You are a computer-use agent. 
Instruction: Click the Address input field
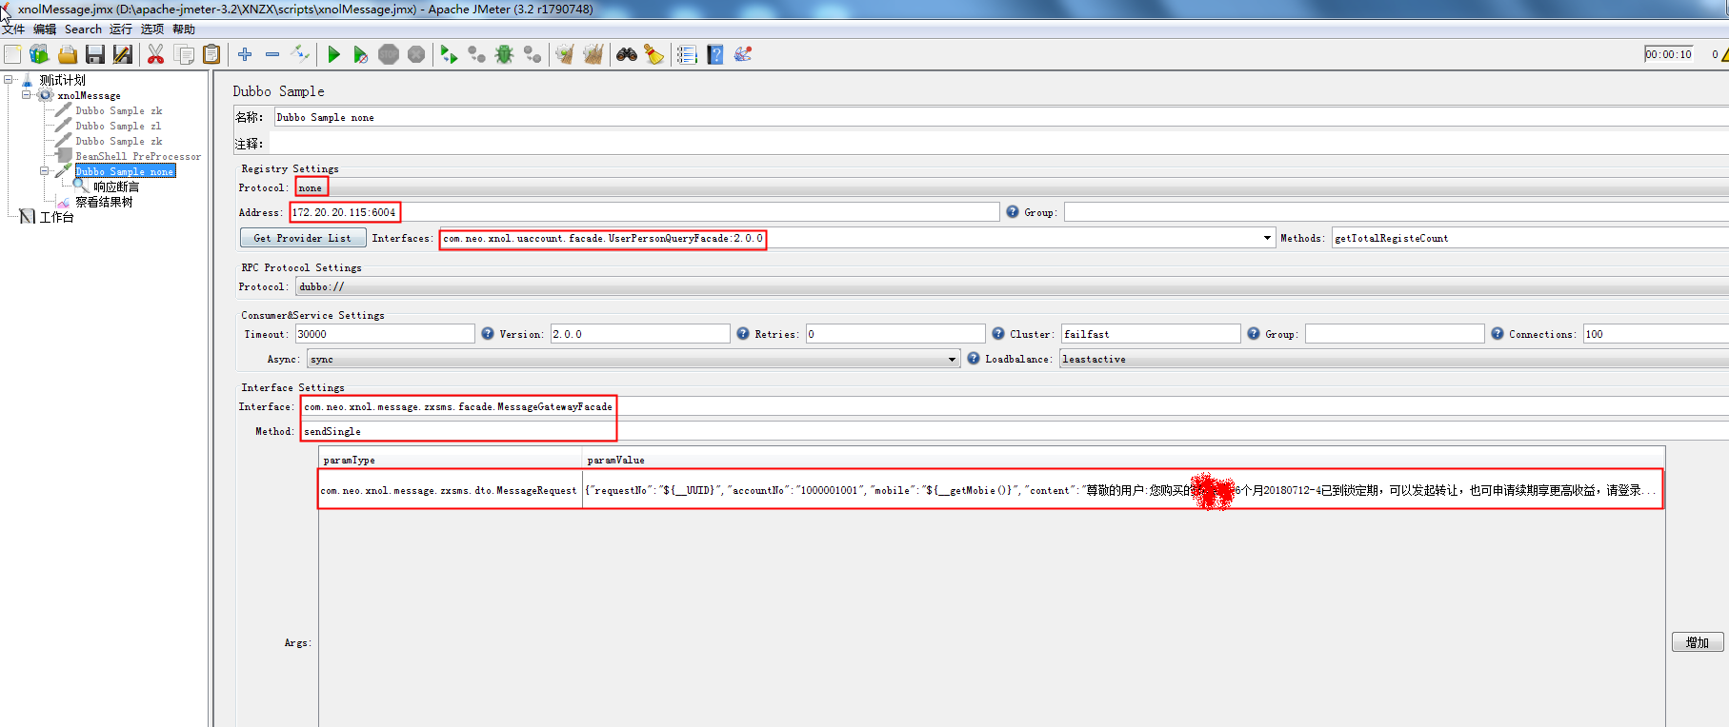tap(644, 212)
